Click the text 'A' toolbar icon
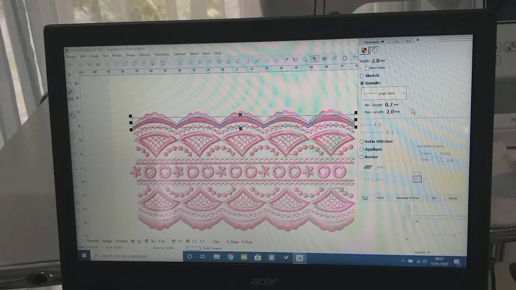This screenshot has height=290, width=516. click(x=80, y=65)
